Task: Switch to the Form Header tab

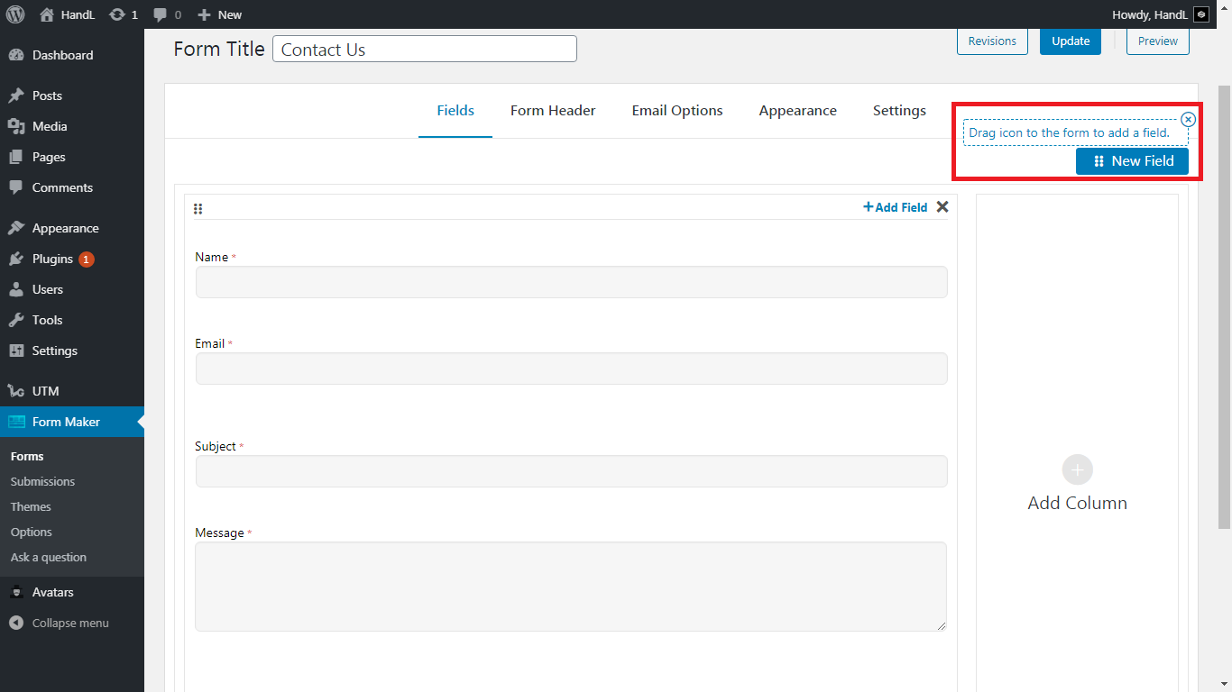Action: [553, 111]
